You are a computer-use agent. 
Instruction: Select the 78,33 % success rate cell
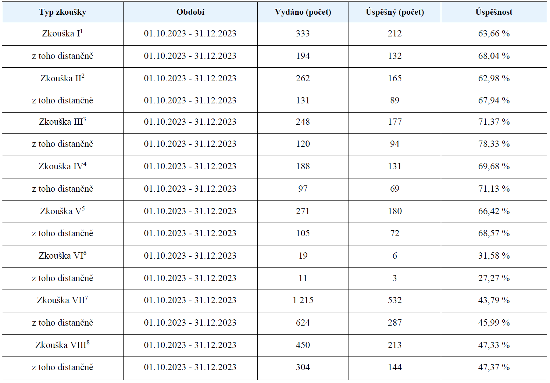coord(494,144)
